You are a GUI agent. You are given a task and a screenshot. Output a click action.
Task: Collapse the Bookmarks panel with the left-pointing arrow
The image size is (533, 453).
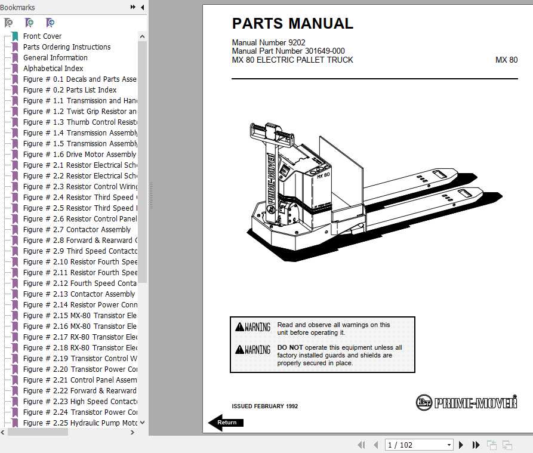(x=141, y=7)
